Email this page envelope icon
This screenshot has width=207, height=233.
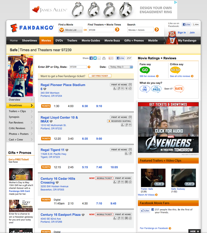click(99, 58)
